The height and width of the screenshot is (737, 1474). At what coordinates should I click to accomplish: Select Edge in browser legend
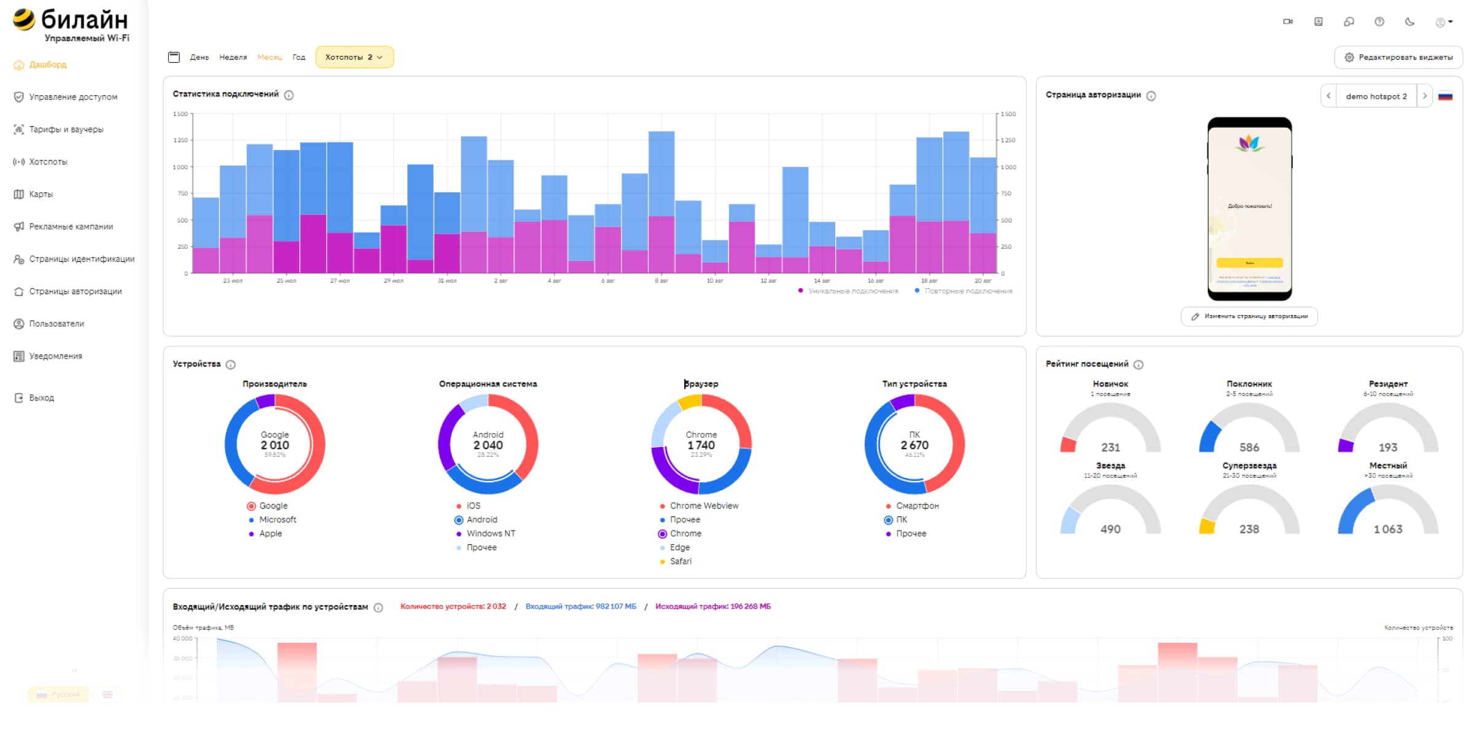click(674, 548)
